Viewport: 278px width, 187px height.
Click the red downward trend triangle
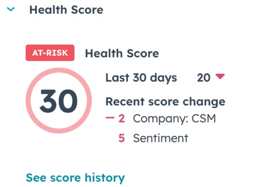click(220, 77)
